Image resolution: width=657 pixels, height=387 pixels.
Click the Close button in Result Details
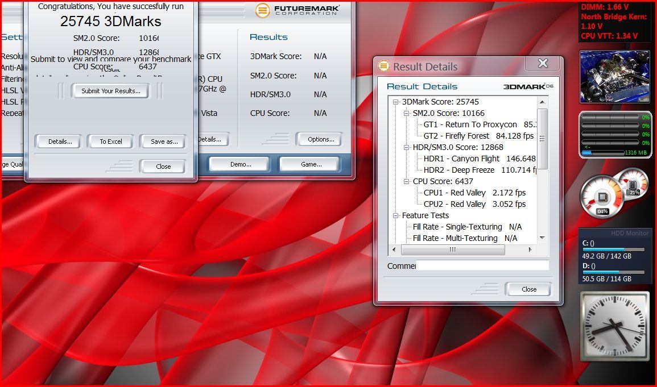tap(528, 289)
